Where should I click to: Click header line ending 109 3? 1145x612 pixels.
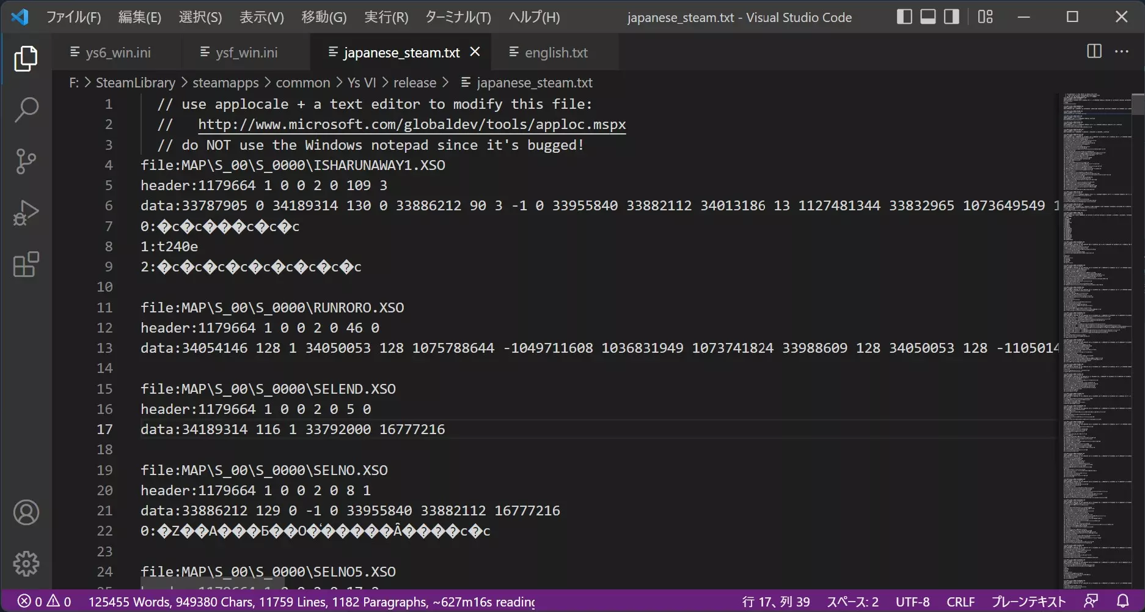pyautogui.click(x=264, y=185)
